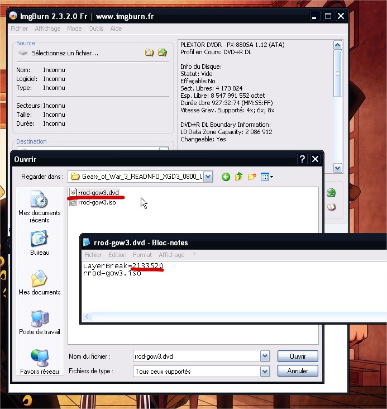387x409 pixels.
Task: Select the rrod-gow3.iso file
Action: 93,202
